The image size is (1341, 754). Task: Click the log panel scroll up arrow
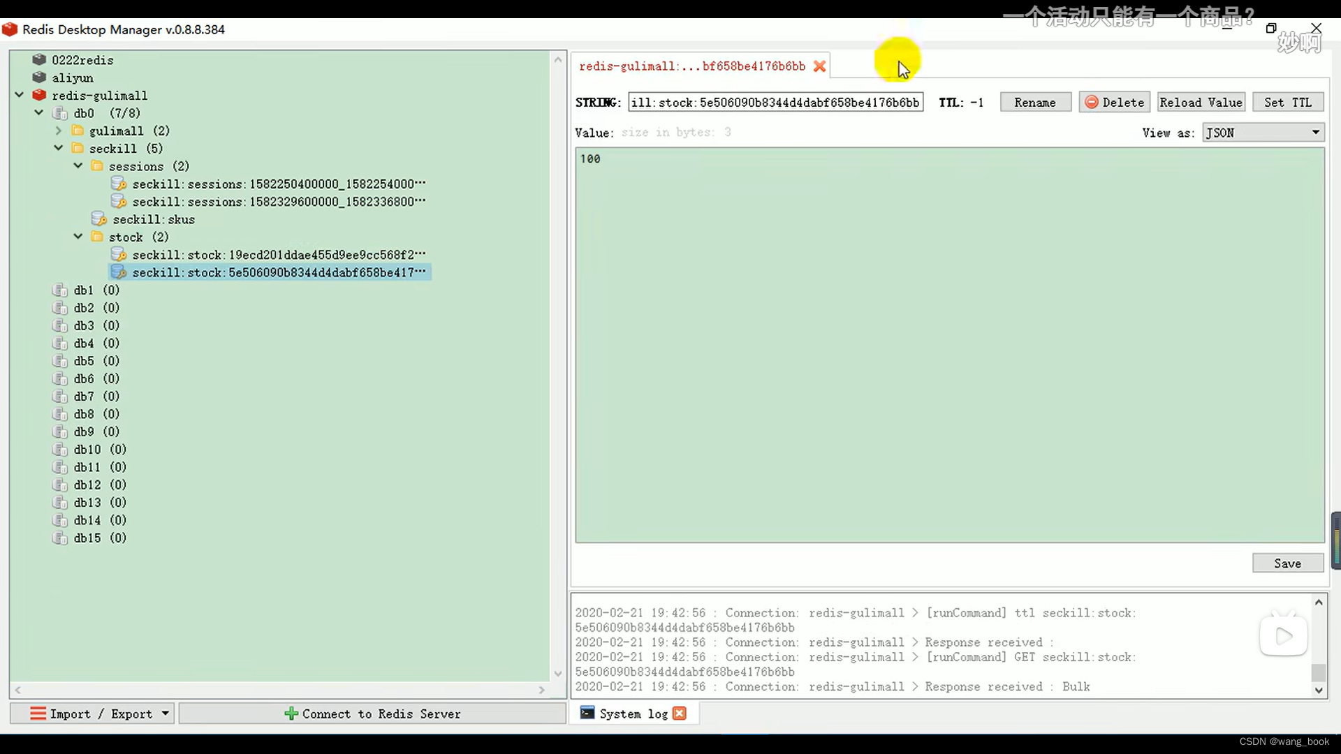(1319, 602)
